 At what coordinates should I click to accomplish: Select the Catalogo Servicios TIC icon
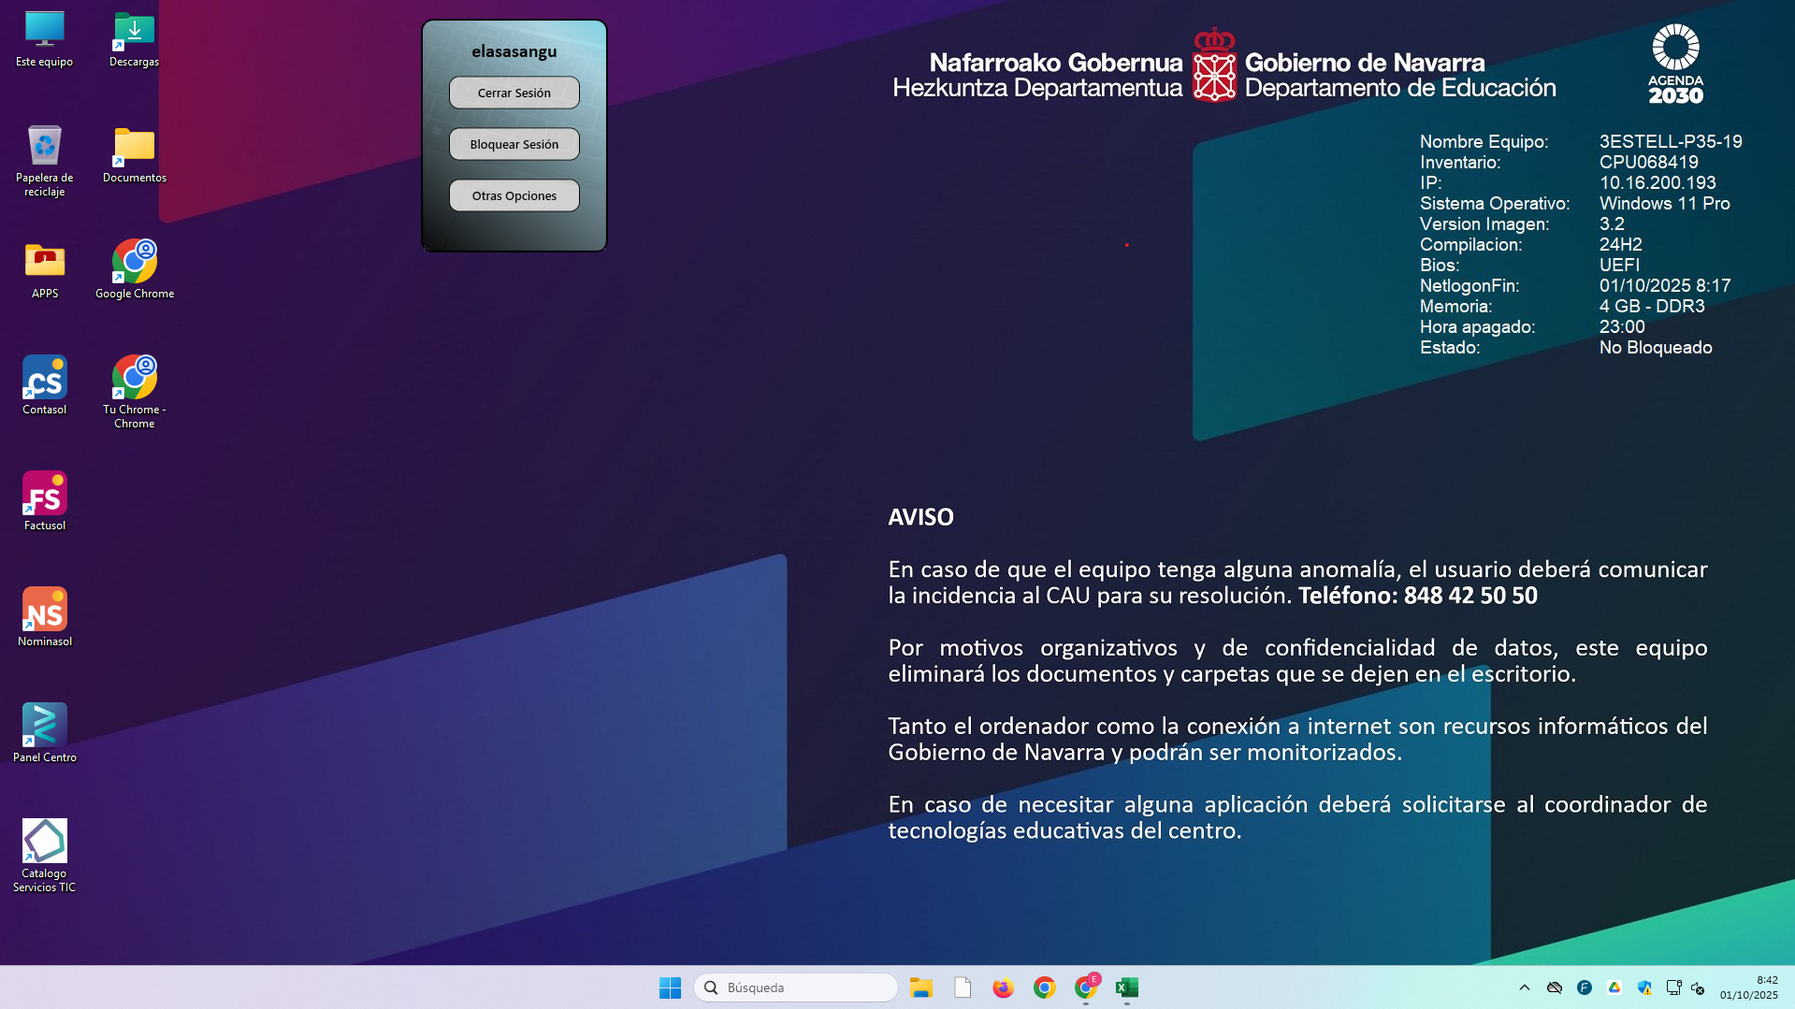tap(44, 856)
